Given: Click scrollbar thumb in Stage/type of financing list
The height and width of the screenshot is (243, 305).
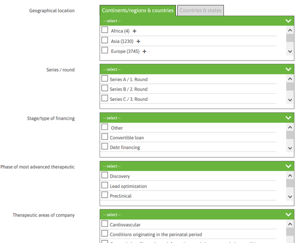Looking at the screenshot, I should coord(290,135).
